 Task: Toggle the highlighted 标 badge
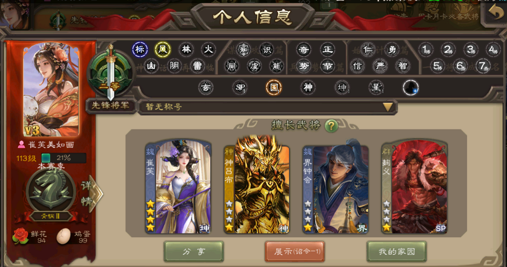tap(140, 49)
